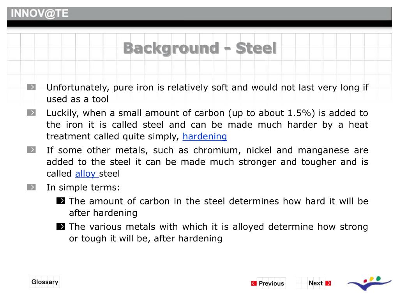Image resolution: width=399 pixels, height=299 pixels.
Task: Click the bullet icon beside 'Luckily, when a small'
Action: click(31, 113)
